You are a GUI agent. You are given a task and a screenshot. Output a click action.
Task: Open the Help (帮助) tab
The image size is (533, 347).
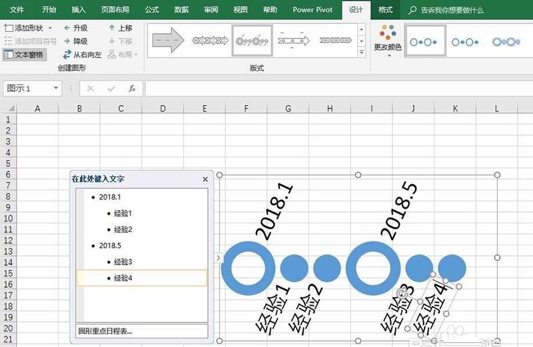[270, 10]
